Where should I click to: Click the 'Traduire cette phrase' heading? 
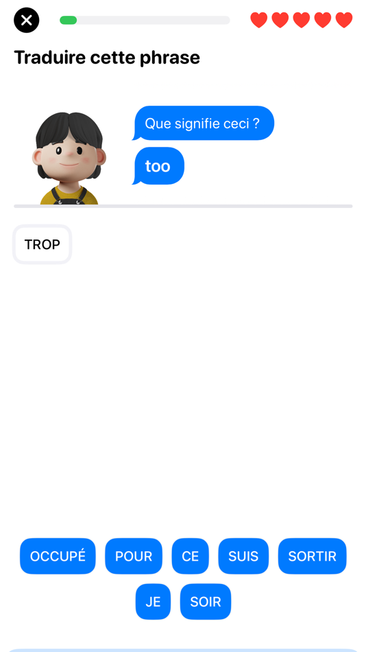107,58
